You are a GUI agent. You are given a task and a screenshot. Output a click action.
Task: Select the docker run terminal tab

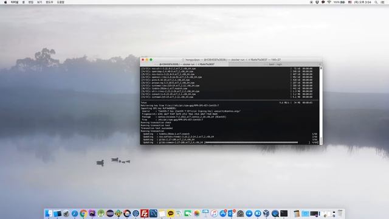pos(184,64)
